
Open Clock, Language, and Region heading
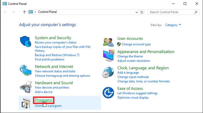click(x=143, y=68)
